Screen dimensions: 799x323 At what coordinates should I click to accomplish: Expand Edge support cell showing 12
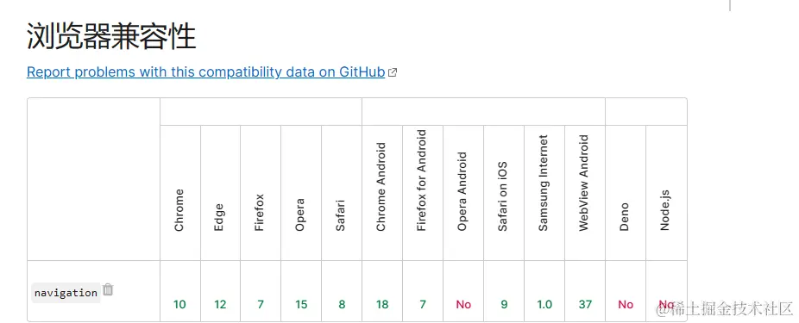click(x=220, y=291)
